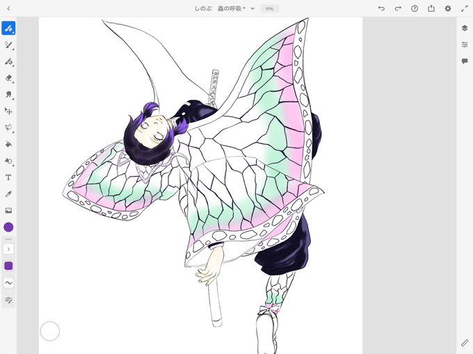Select the Shapes tool
The height and width of the screenshot is (354, 473).
tap(8, 161)
